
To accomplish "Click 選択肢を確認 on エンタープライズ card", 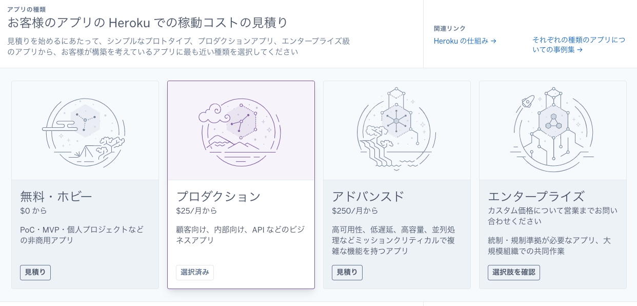I will (x=514, y=273).
